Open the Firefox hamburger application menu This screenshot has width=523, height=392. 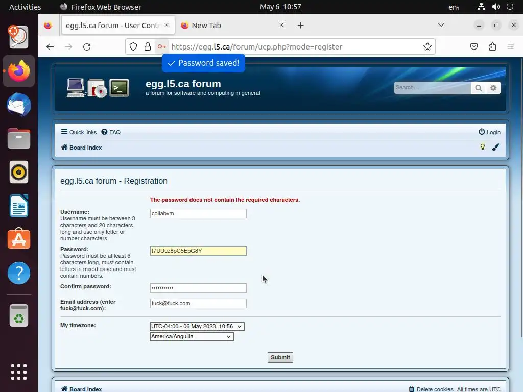pos(511,46)
